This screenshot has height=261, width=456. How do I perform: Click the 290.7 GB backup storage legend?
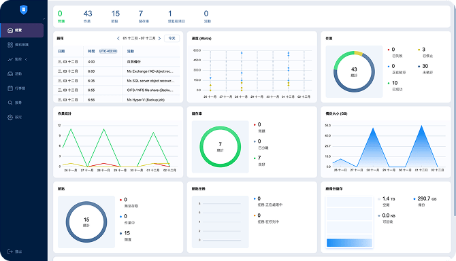coord(425,201)
